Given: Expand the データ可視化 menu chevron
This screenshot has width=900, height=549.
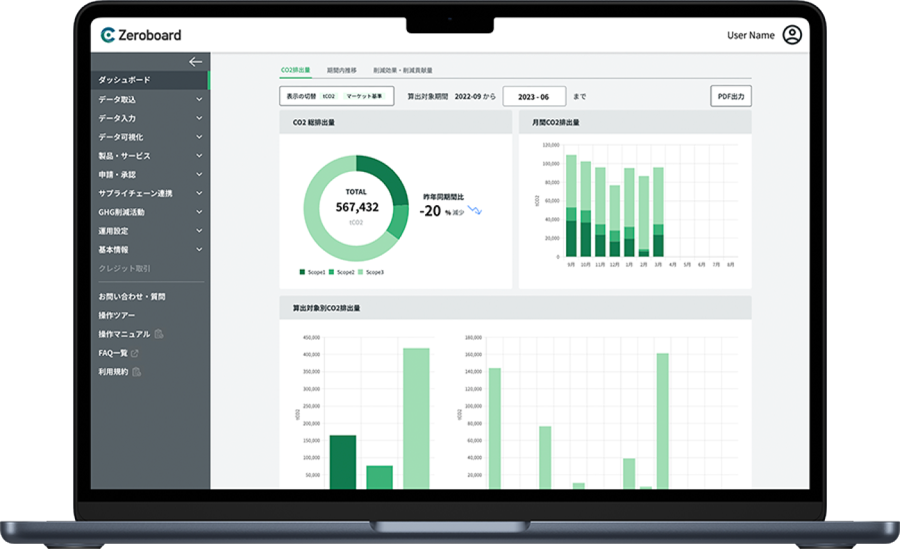Looking at the screenshot, I should (x=199, y=137).
